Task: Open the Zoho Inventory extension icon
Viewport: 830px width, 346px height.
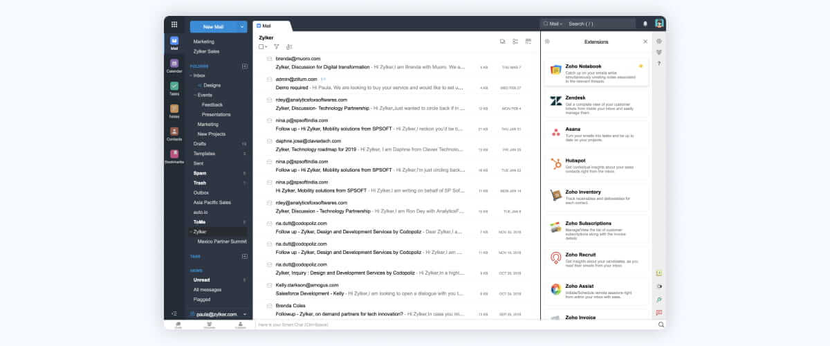Action: click(x=555, y=196)
